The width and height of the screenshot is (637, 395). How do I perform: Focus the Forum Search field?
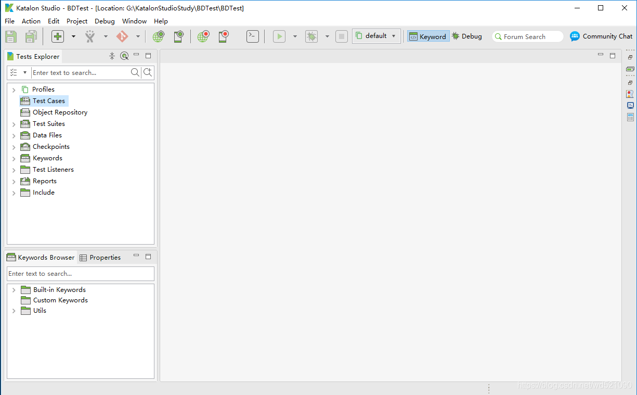point(528,36)
